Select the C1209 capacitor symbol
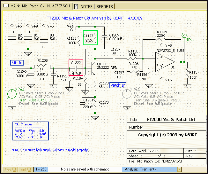208x174 pixels. click(x=104, y=36)
